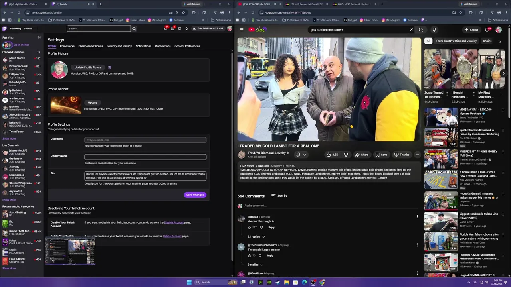
Task: Open Twitch Browse nav link
Action: (28, 29)
